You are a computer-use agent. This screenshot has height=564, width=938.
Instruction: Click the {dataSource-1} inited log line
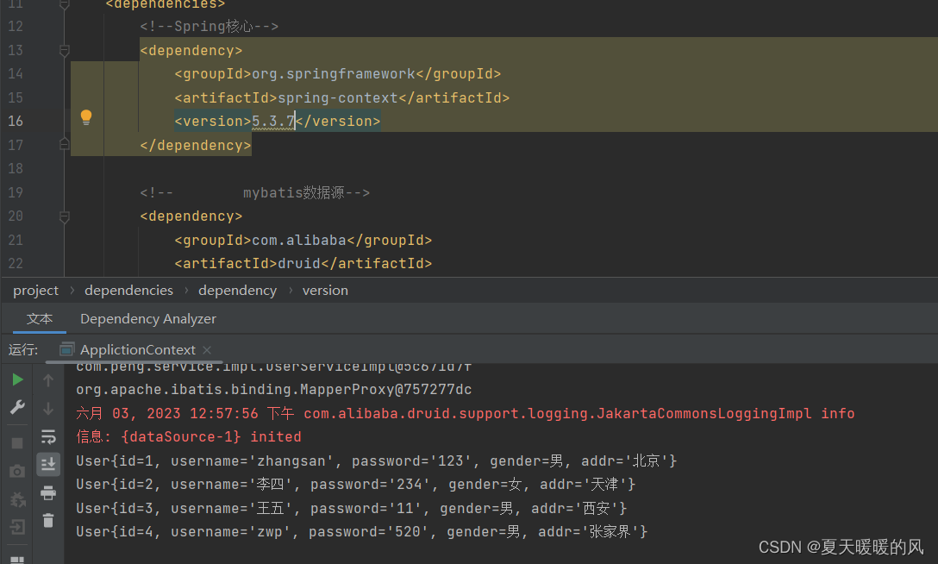pos(189,436)
